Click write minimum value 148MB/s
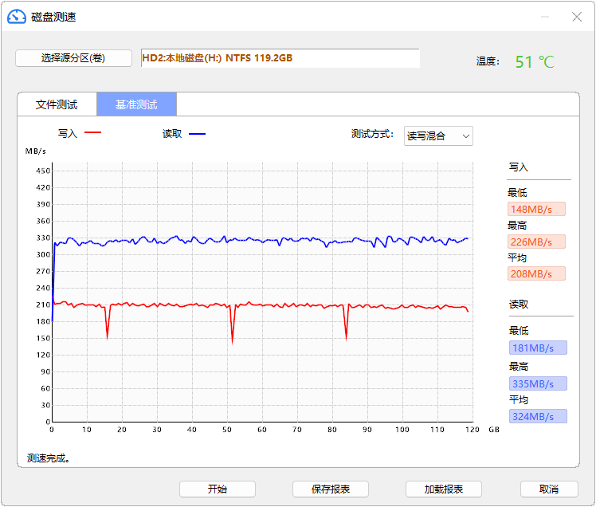This screenshot has height=507, width=596. coord(536,209)
